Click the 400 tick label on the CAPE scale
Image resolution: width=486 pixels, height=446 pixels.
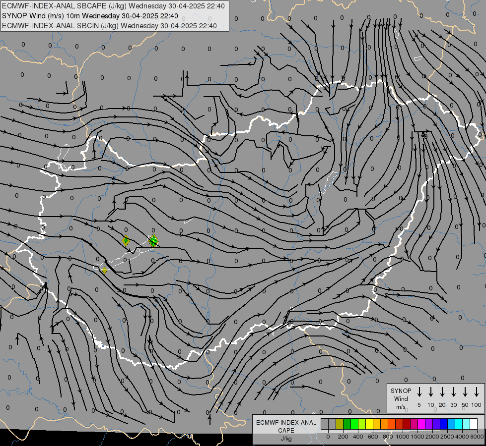[358, 437]
